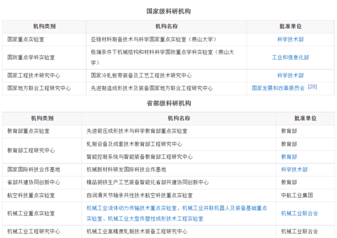Select 教育部 text in 精品钢铁生产工艺 row

click(x=289, y=182)
